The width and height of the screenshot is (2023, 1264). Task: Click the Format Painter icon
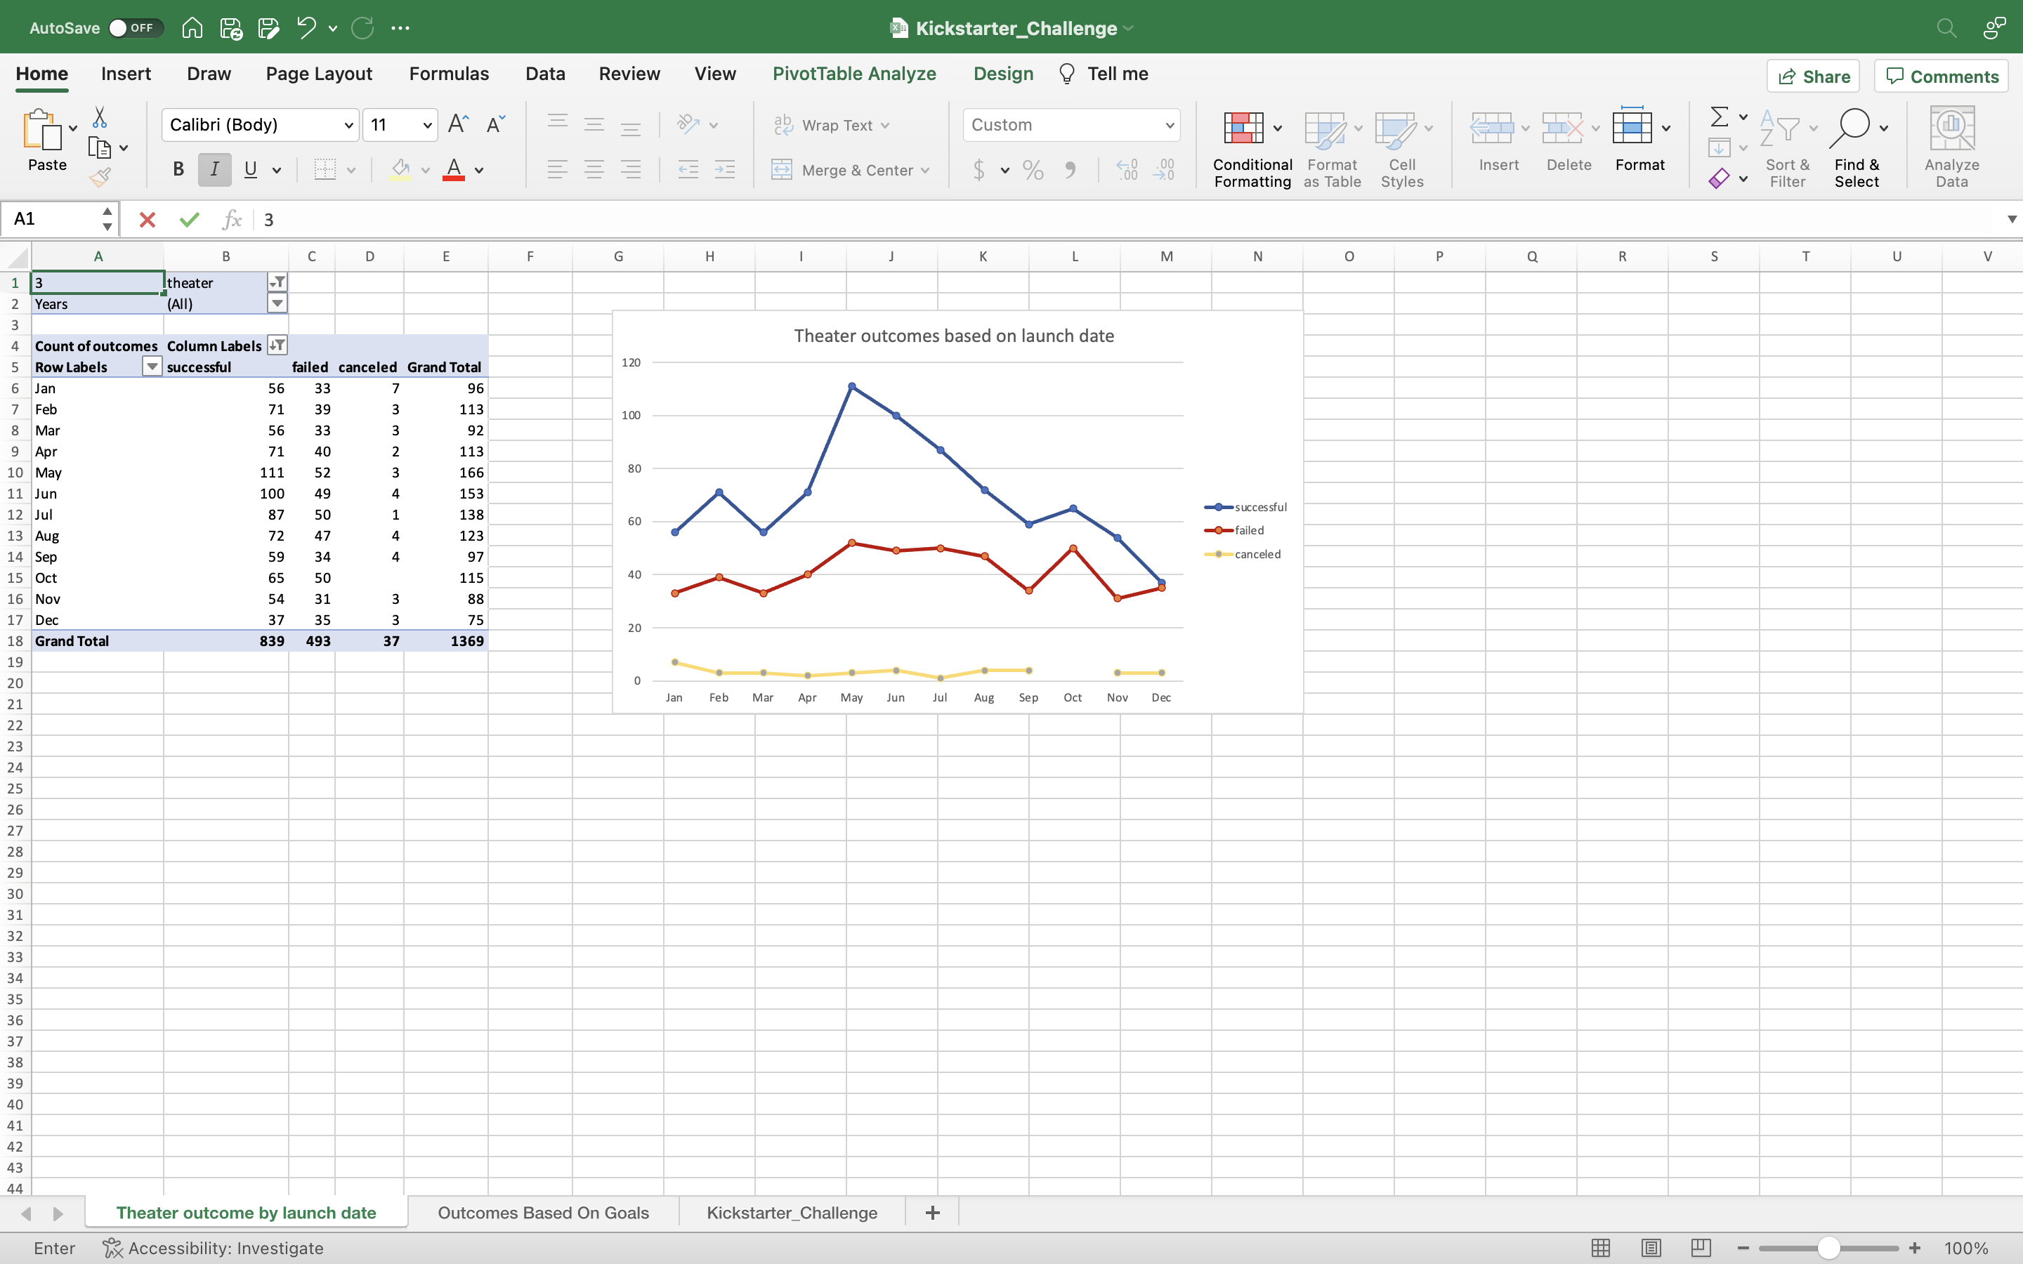pos(100,176)
